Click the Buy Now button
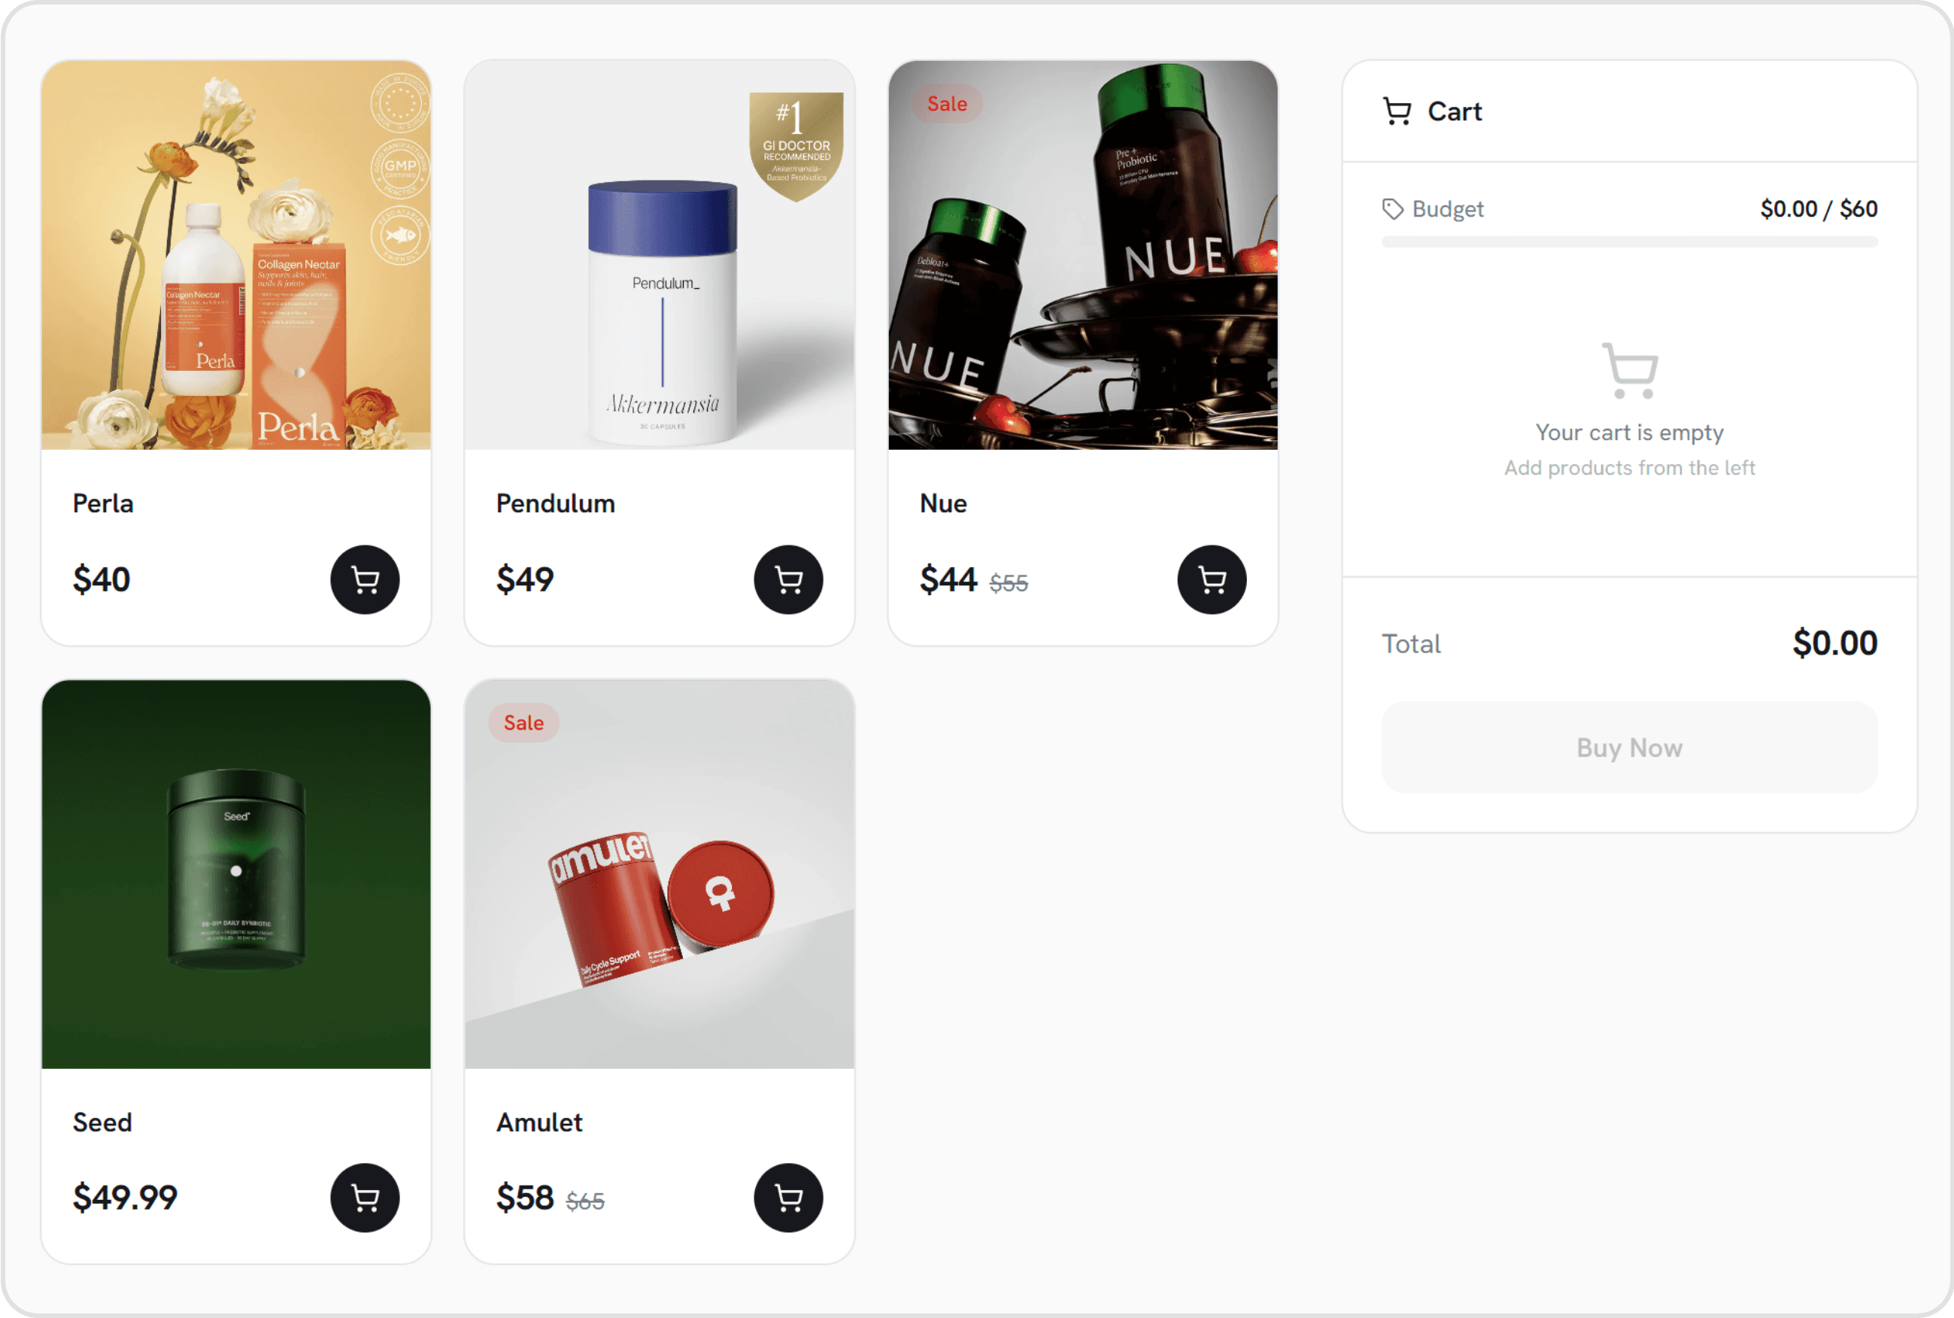 (1630, 747)
